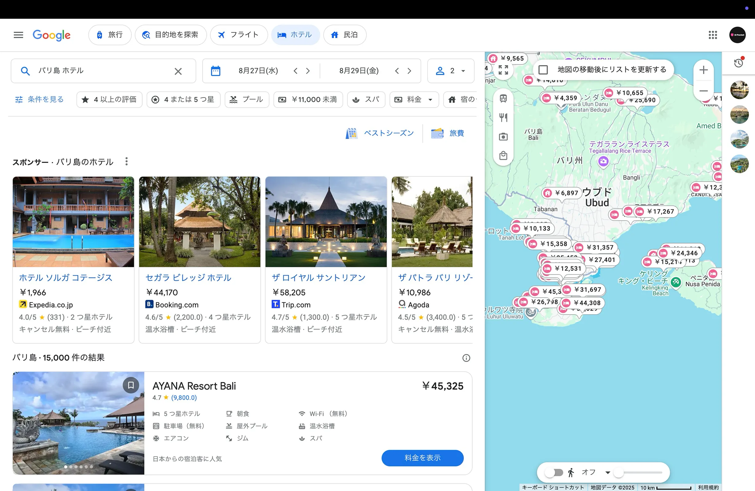Toggle the walking distance switch
755x491 pixels.
click(x=554, y=473)
